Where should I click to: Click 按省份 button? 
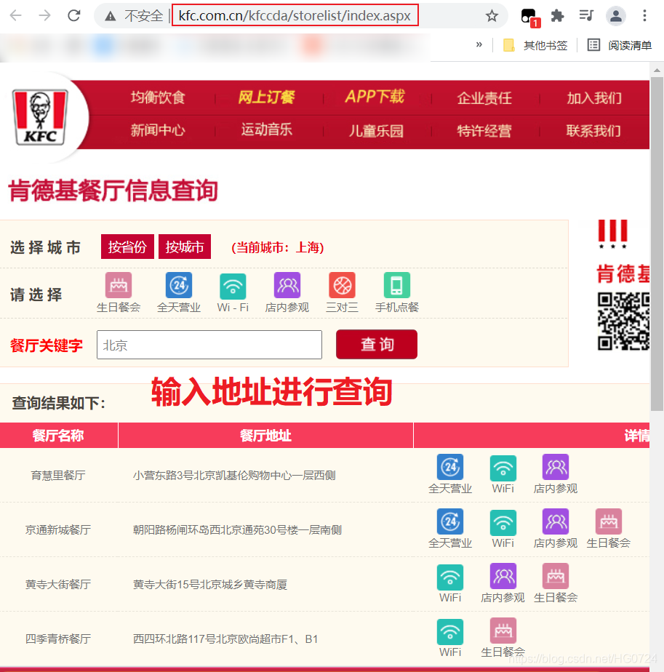point(127,247)
